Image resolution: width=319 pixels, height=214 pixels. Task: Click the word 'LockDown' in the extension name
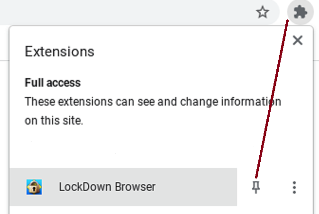(85, 187)
